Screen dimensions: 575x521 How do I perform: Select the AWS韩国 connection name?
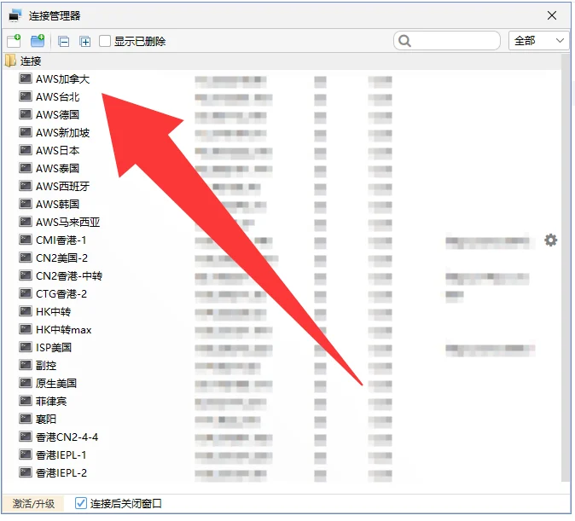pyautogui.click(x=57, y=204)
